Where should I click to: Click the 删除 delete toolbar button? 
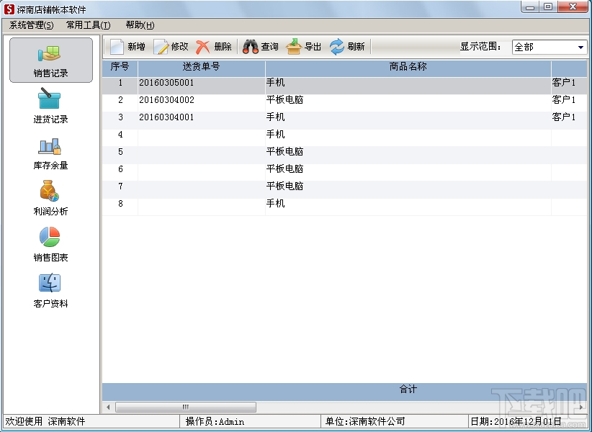pos(214,47)
